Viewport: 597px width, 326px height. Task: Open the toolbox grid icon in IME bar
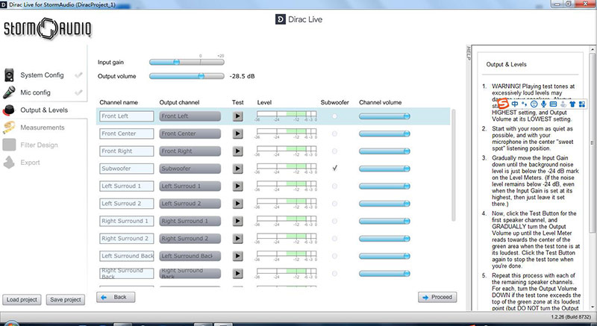coord(582,104)
